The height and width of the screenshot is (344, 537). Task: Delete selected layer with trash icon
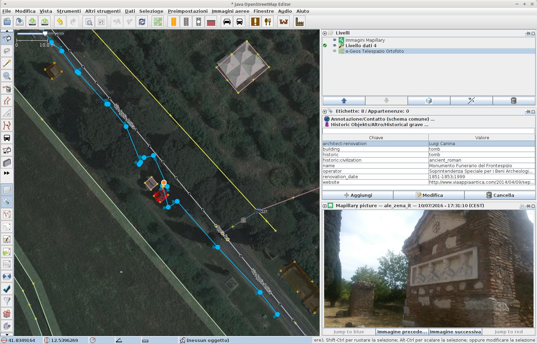tap(514, 101)
